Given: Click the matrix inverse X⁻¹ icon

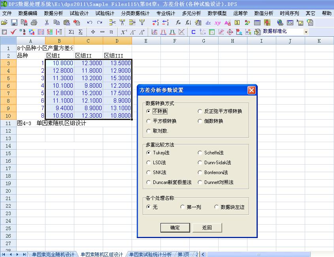Looking at the screenshot, I should (x=124, y=32).
